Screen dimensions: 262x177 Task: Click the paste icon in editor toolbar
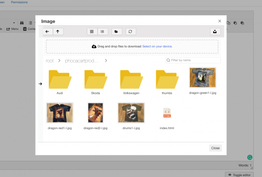tap(235, 23)
